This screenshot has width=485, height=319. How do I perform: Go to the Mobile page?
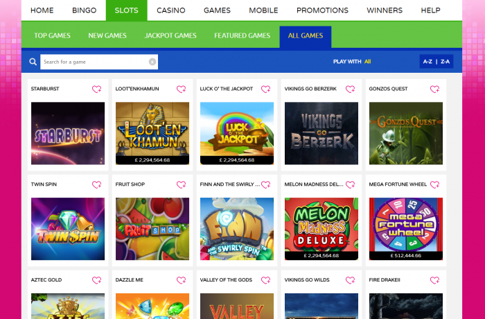pos(263,10)
